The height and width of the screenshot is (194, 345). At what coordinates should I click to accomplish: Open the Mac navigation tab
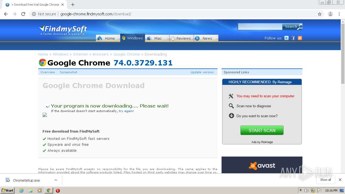[157, 38]
